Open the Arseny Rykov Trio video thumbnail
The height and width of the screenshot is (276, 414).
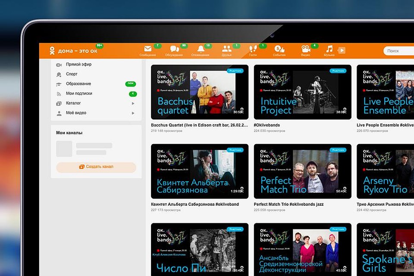tap(386, 171)
